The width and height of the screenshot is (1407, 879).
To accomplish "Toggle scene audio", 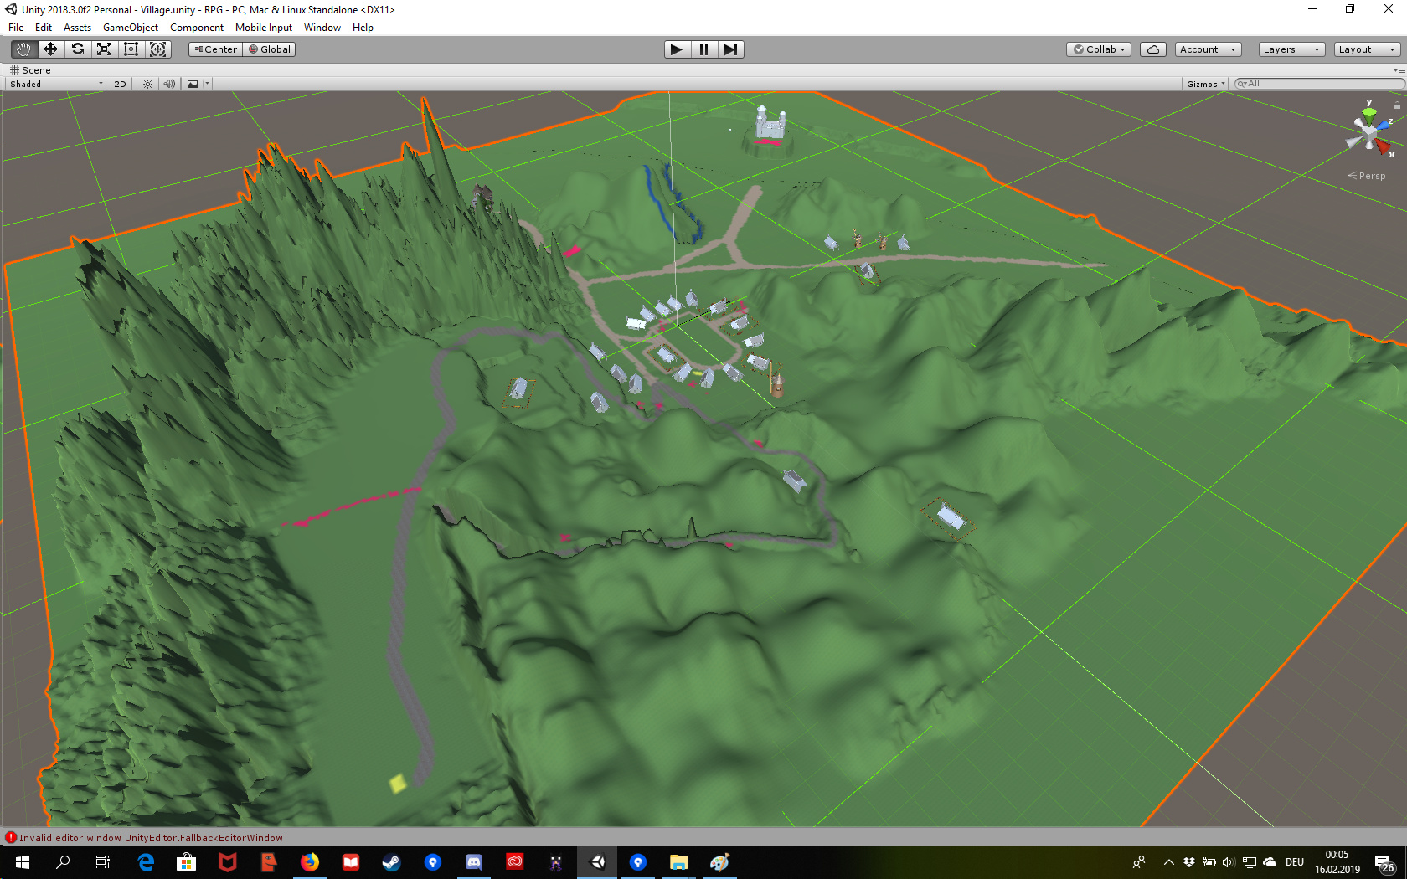I will click(169, 84).
